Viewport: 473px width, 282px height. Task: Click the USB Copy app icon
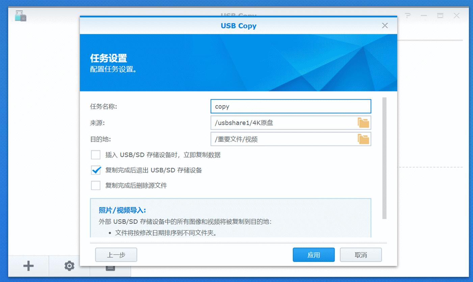(x=21, y=16)
